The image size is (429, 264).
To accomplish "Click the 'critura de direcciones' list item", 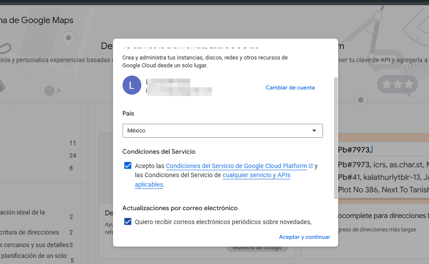I will click(29, 232).
